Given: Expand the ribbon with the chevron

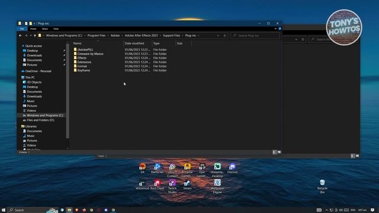Looking at the screenshot, I should (x=275, y=28).
